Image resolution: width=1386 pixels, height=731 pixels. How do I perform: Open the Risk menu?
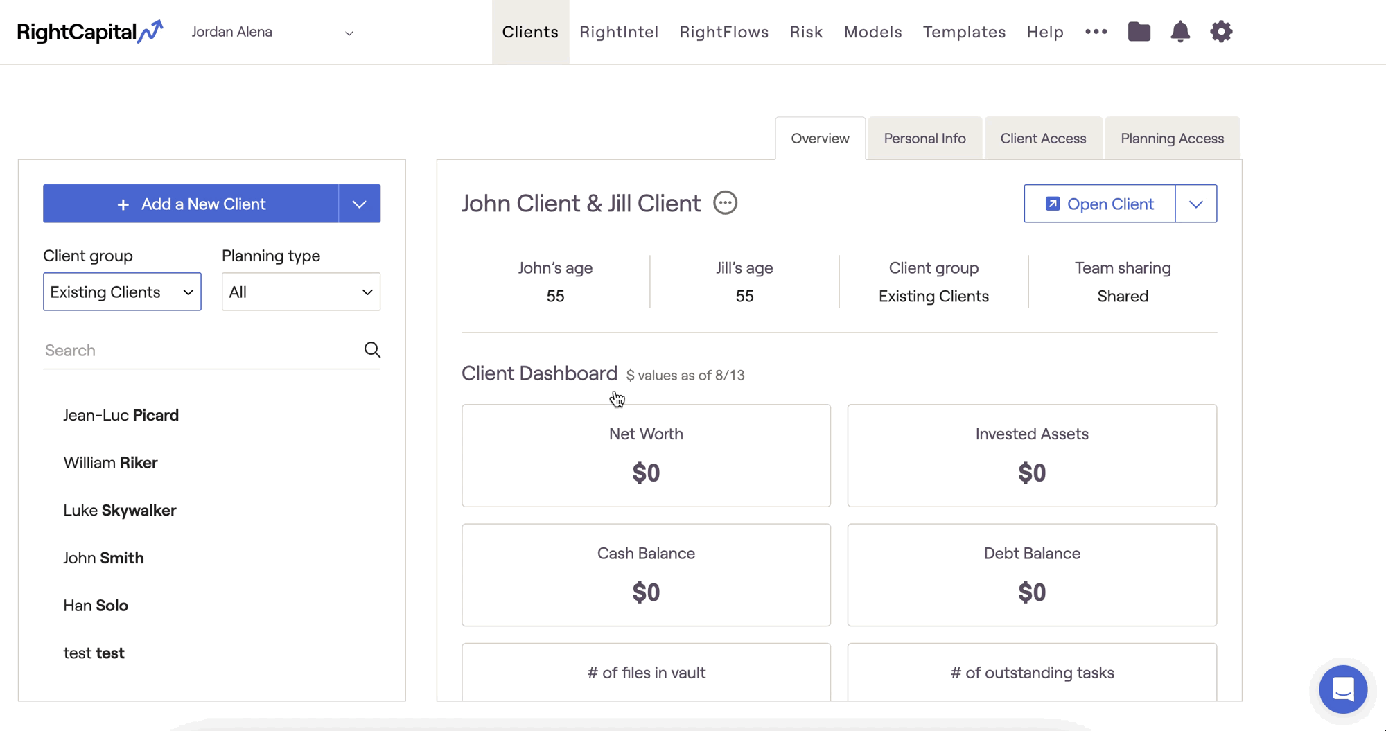[806, 32]
